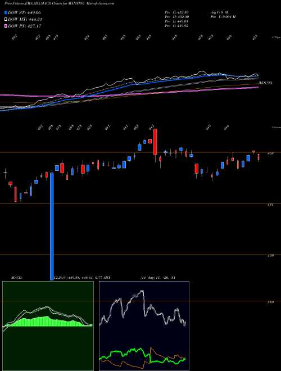Click the chart title for MANXT50 MunafaSutra.com

pos(60,3)
